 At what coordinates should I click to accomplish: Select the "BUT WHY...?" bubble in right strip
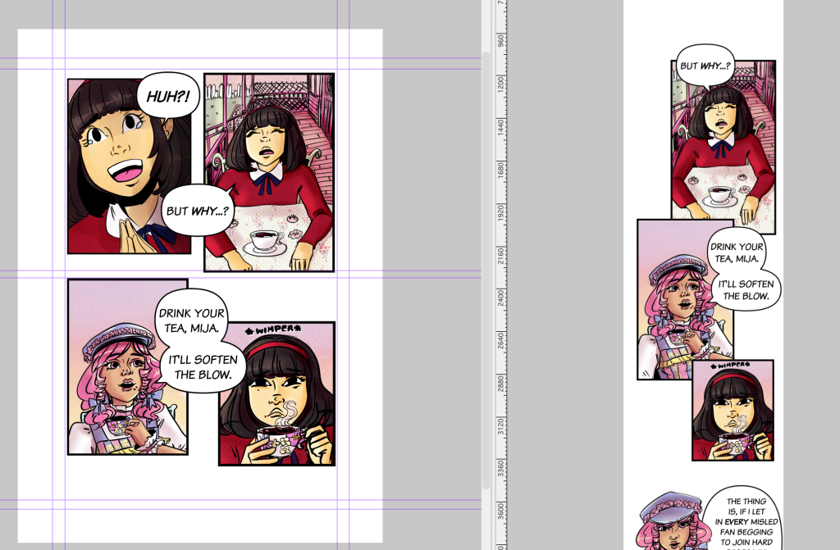tap(705, 66)
